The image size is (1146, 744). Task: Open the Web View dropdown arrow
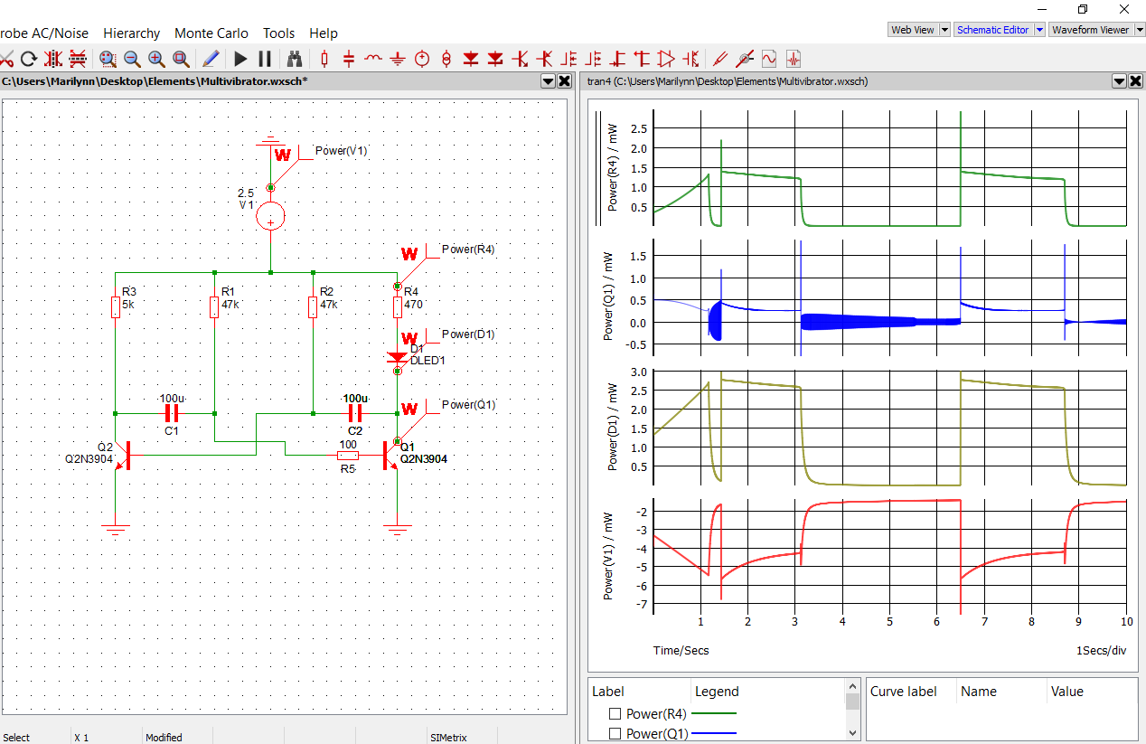tap(944, 30)
